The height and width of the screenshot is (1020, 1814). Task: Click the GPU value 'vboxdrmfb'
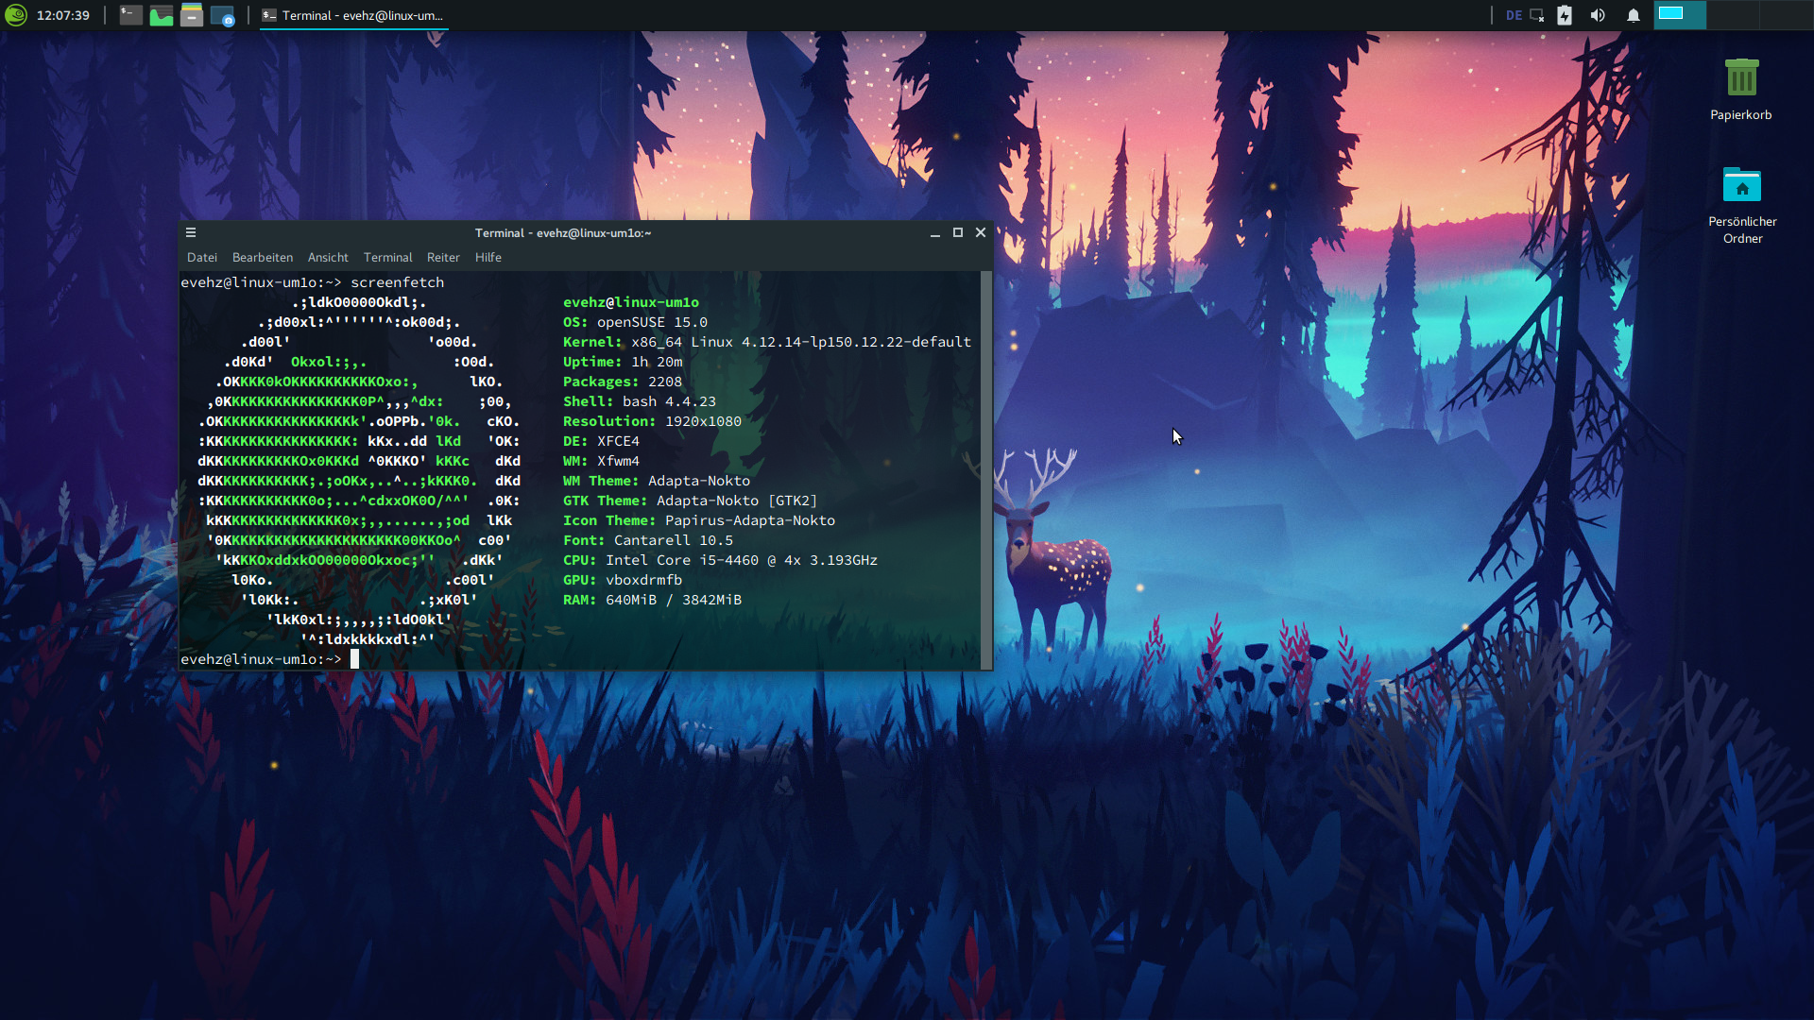643,580
